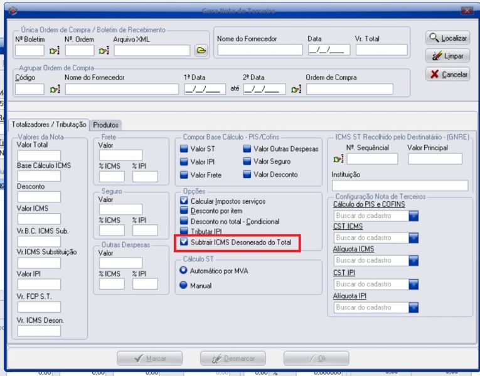Image resolution: width=480 pixels, height=376 pixels.
Task: Click the Marcar button
Action: 150,358
